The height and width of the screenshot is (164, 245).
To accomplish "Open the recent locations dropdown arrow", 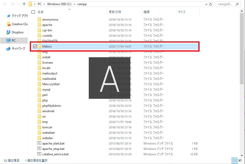I will pos(18,4).
